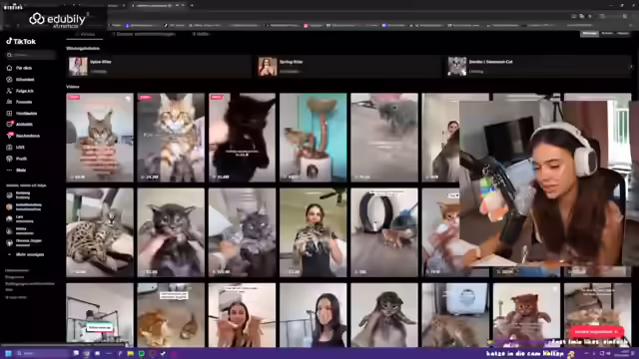Image resolution: width=639 pixels, height=359 pixels.
Task: Click the Windows Start button on taskbar
Action: coord(8,353)
